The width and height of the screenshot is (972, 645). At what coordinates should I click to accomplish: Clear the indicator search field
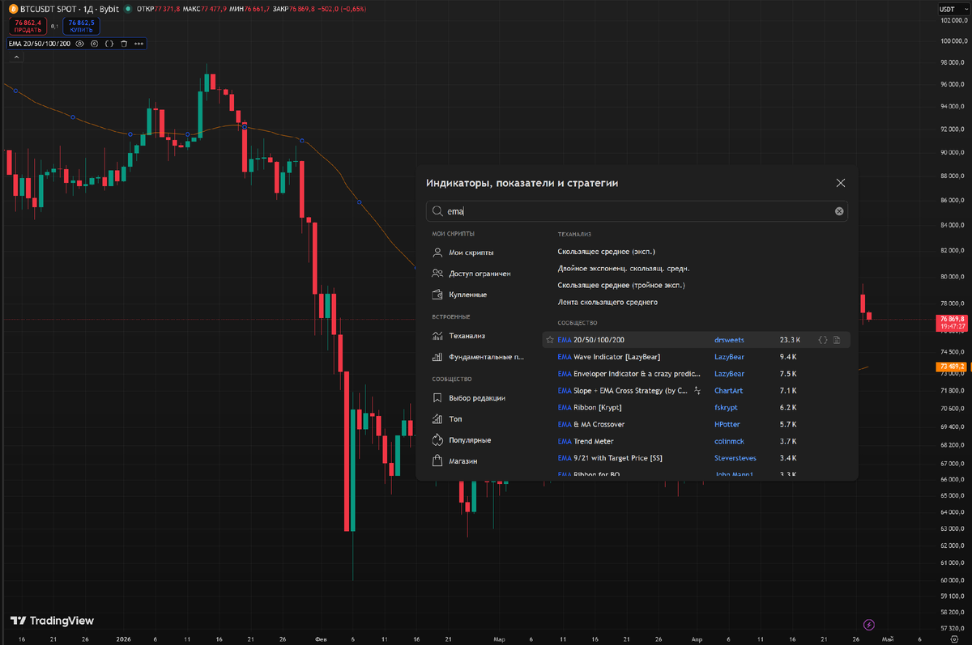click(x=839, y=211)
